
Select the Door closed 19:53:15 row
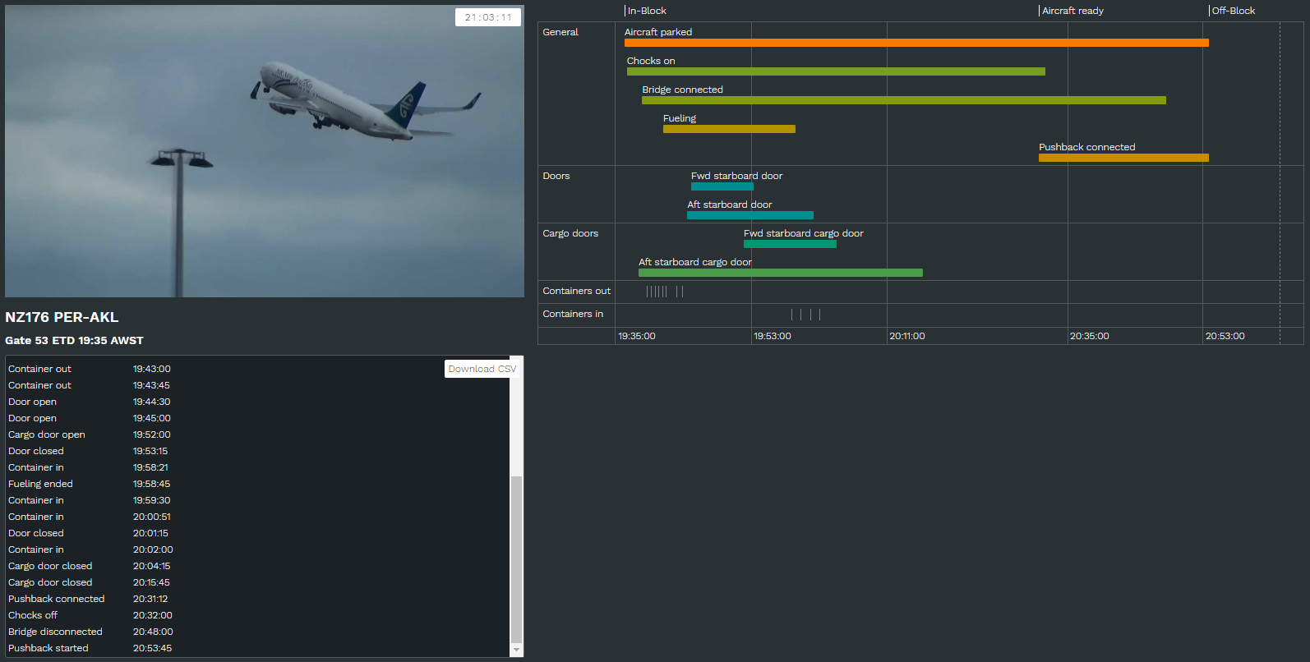coord(258,451)
